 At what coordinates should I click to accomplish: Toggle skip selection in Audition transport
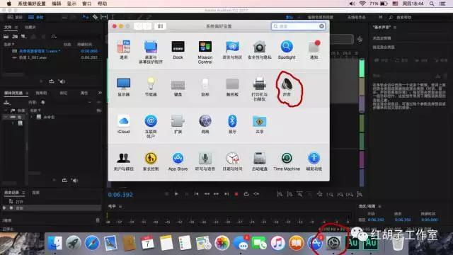[x=256, y=194]
